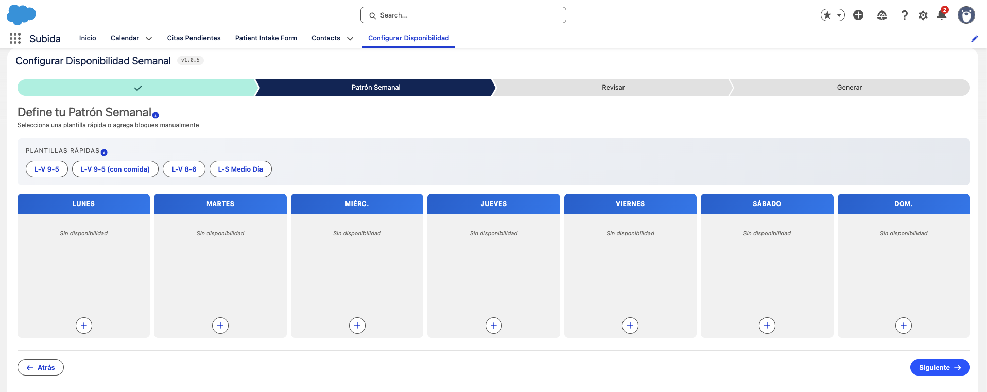This screenshot has height=392, width=987.
Task: Expand the Calendar tab dropdown chevron
Action: pyautogui.click(x=149, y=38)
